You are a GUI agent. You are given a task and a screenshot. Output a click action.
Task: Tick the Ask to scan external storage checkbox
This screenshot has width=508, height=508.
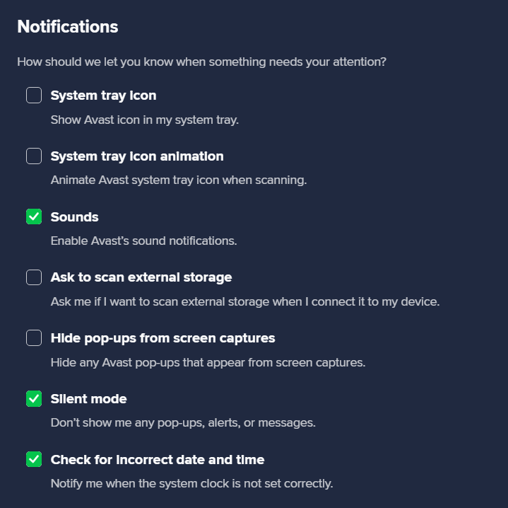[x=34, y=277]
